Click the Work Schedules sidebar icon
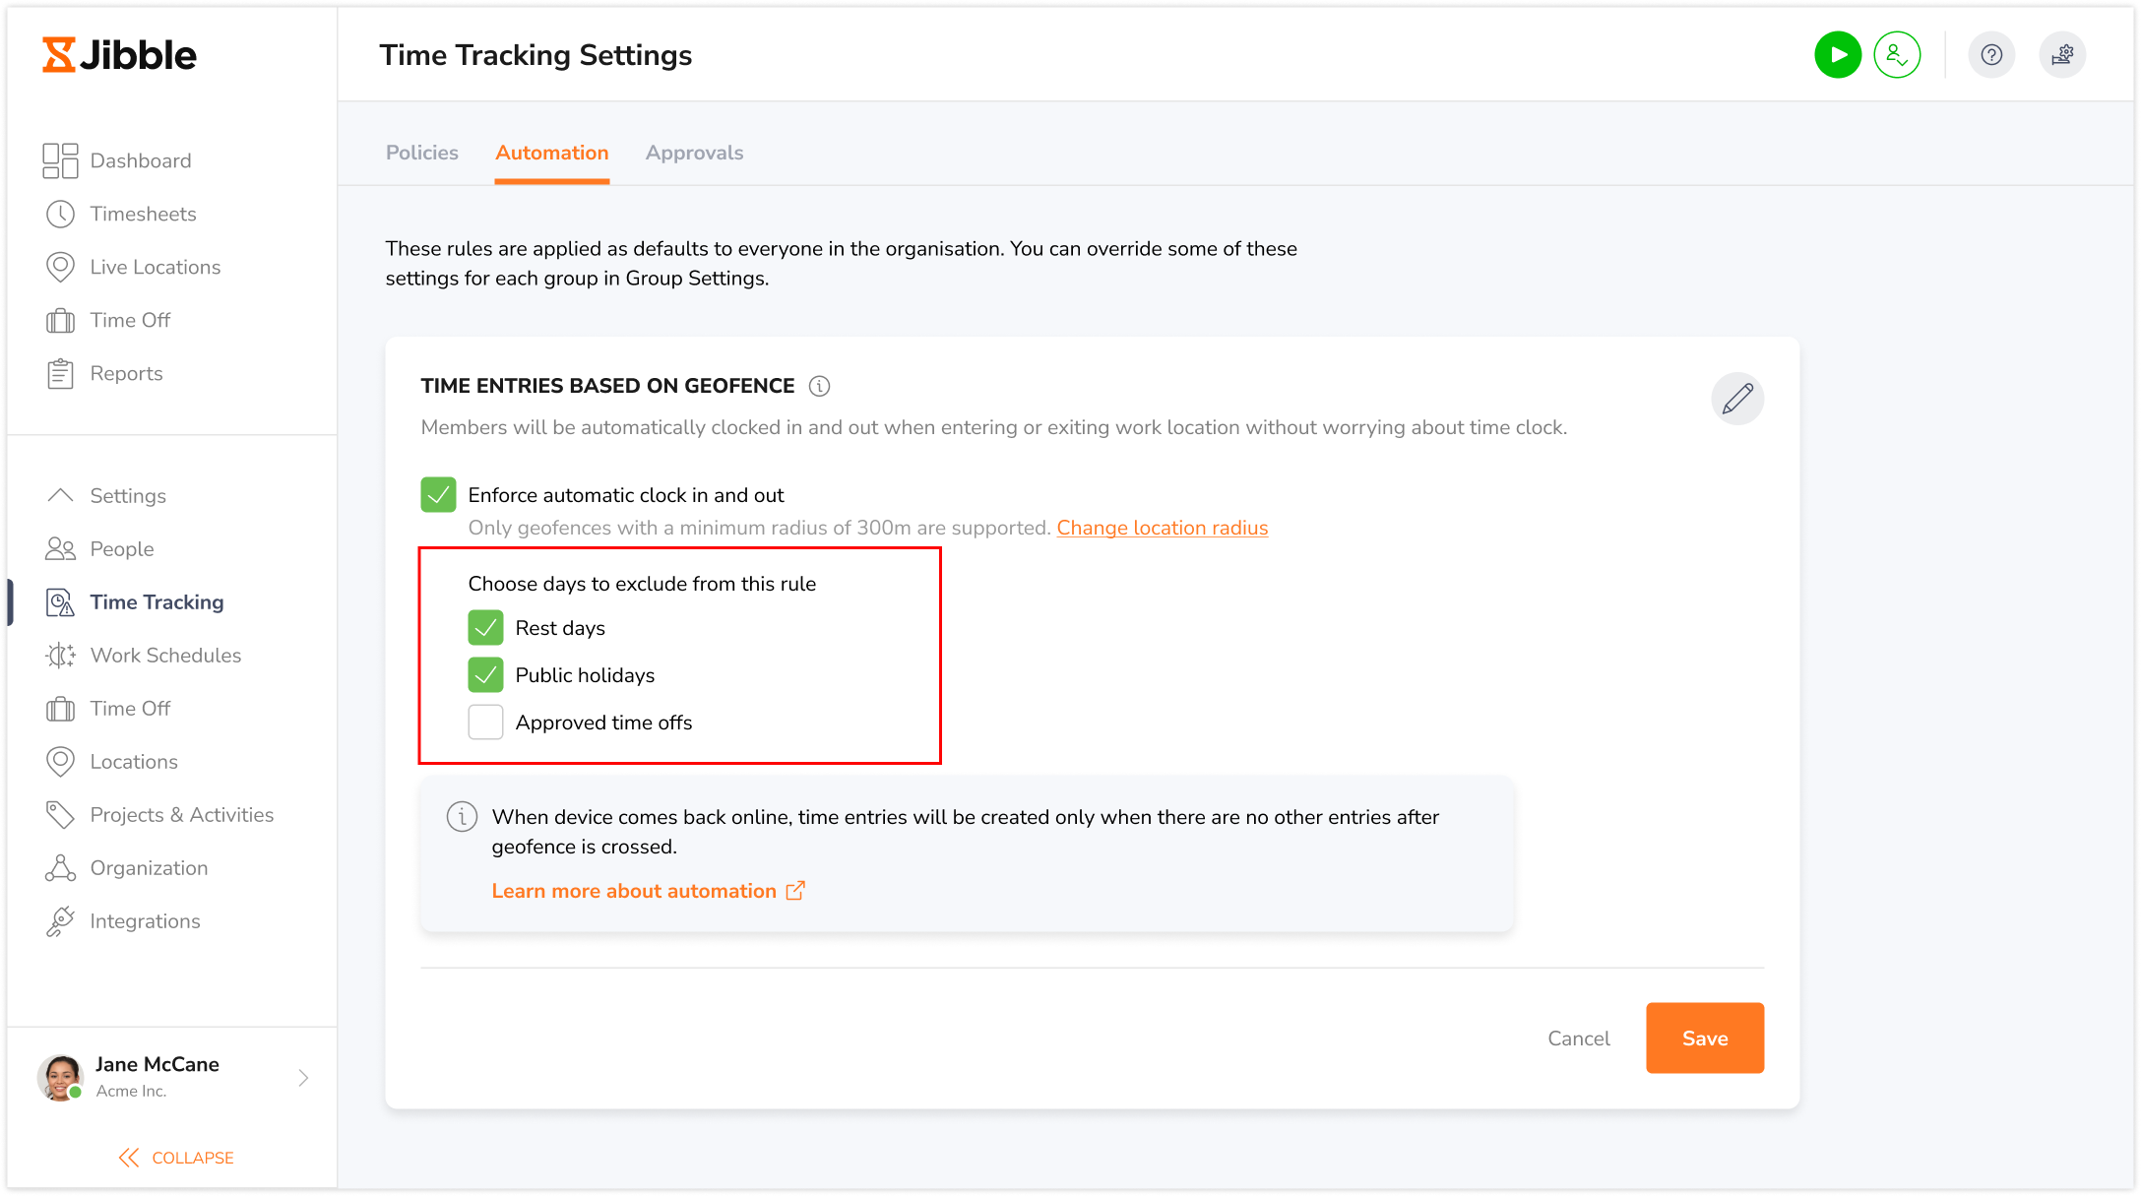2141x1196 pixels. pos(59,657)
